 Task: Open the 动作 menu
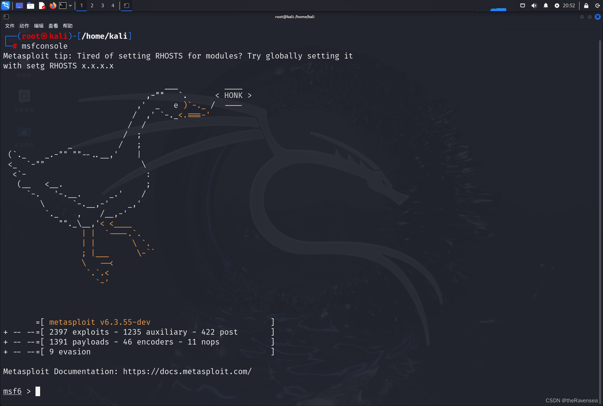pyautogui.click(x=24, y=26)
